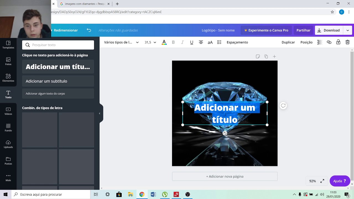Add a new page to the design

click(225, 176)
